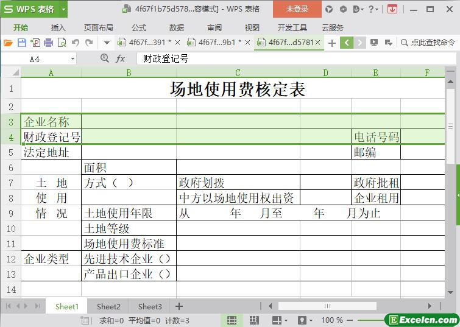Click the Print icon in toolbar
Image resolution: width=460 pixels, height=327 pixels.
(x=48, y=43)
